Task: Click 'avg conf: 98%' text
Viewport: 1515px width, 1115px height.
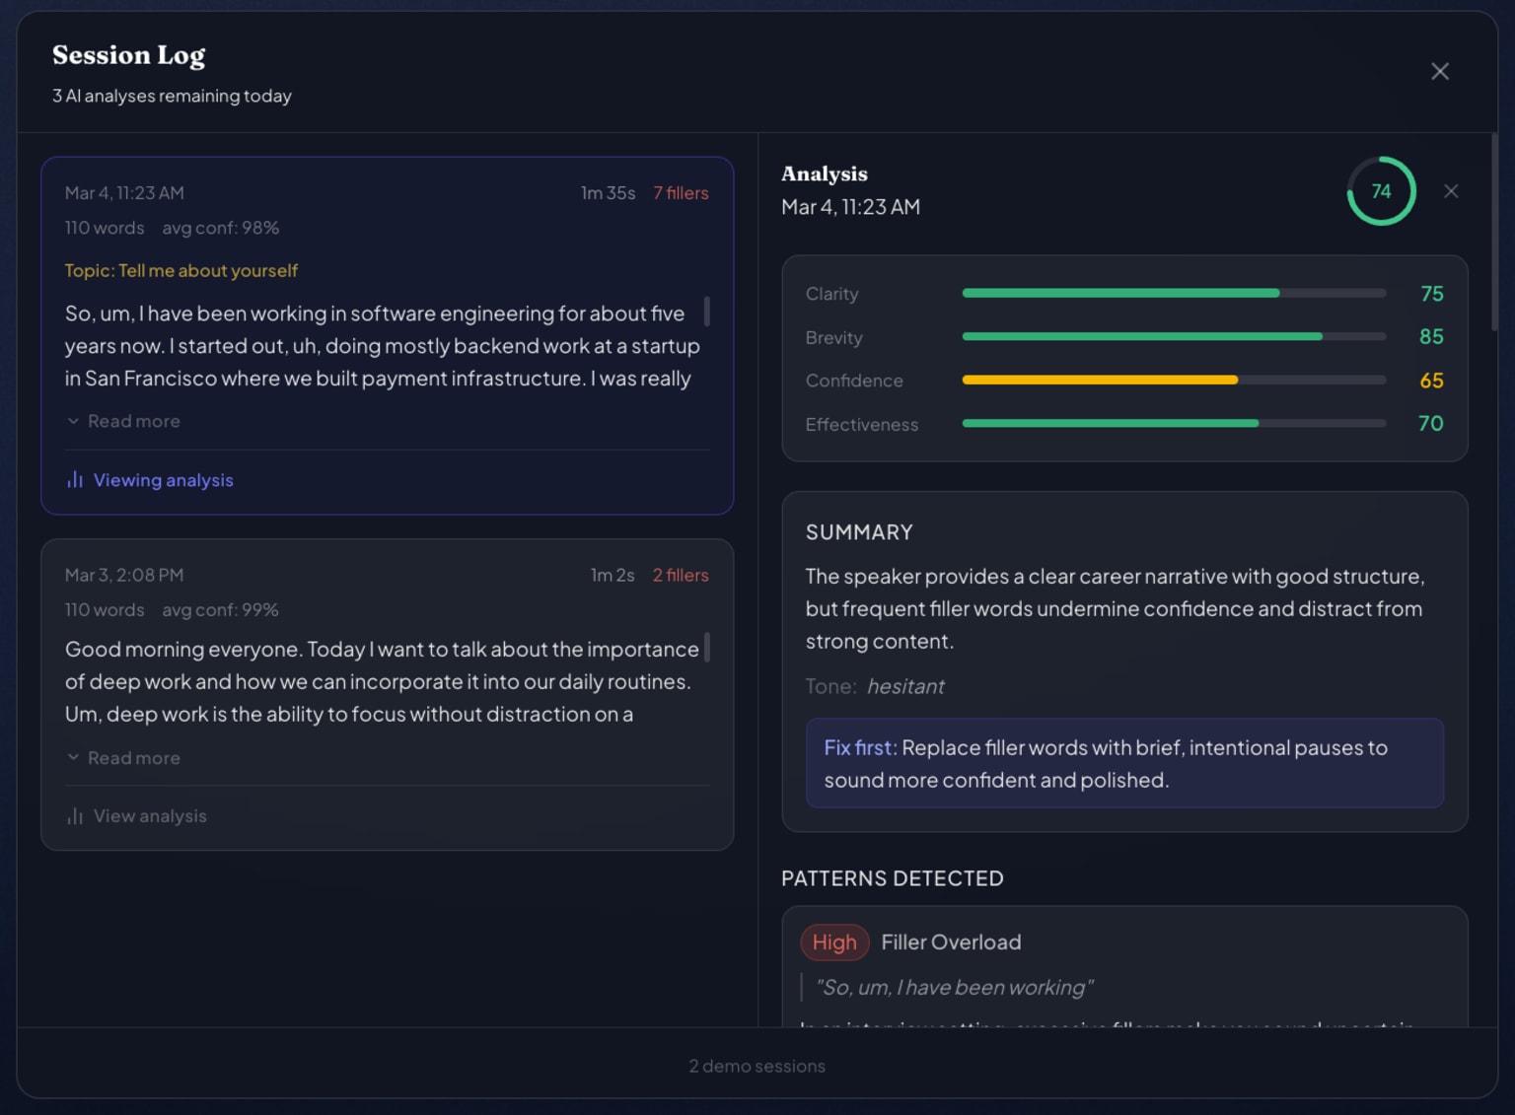Action: coord(221,228)
